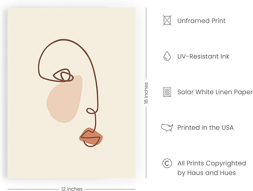The width and height of the screenshot is (253, 191).
Task: Click the UV-Resistant Ink droplet icon
Action: coord(167,56)
